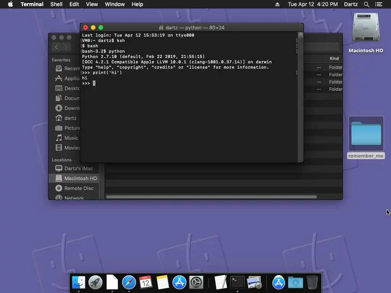391x293 pixels.
Task: Open TextEdit icon with the pen in Dock
Action: click(221, 283)
